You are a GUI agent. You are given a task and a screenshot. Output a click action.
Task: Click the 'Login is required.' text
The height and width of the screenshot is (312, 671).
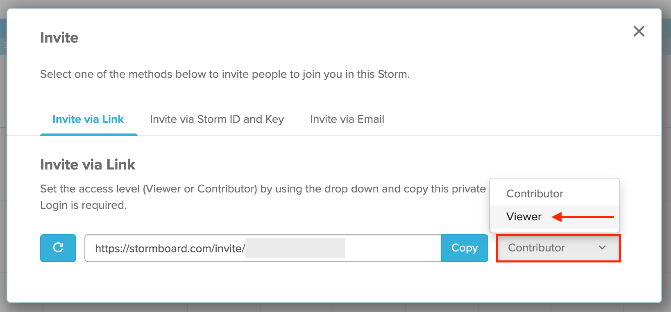[x=84, y=205]
